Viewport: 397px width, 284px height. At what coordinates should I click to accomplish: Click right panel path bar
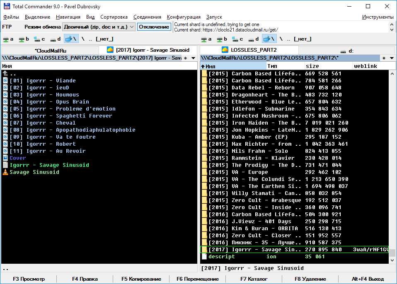click(290, 58)
